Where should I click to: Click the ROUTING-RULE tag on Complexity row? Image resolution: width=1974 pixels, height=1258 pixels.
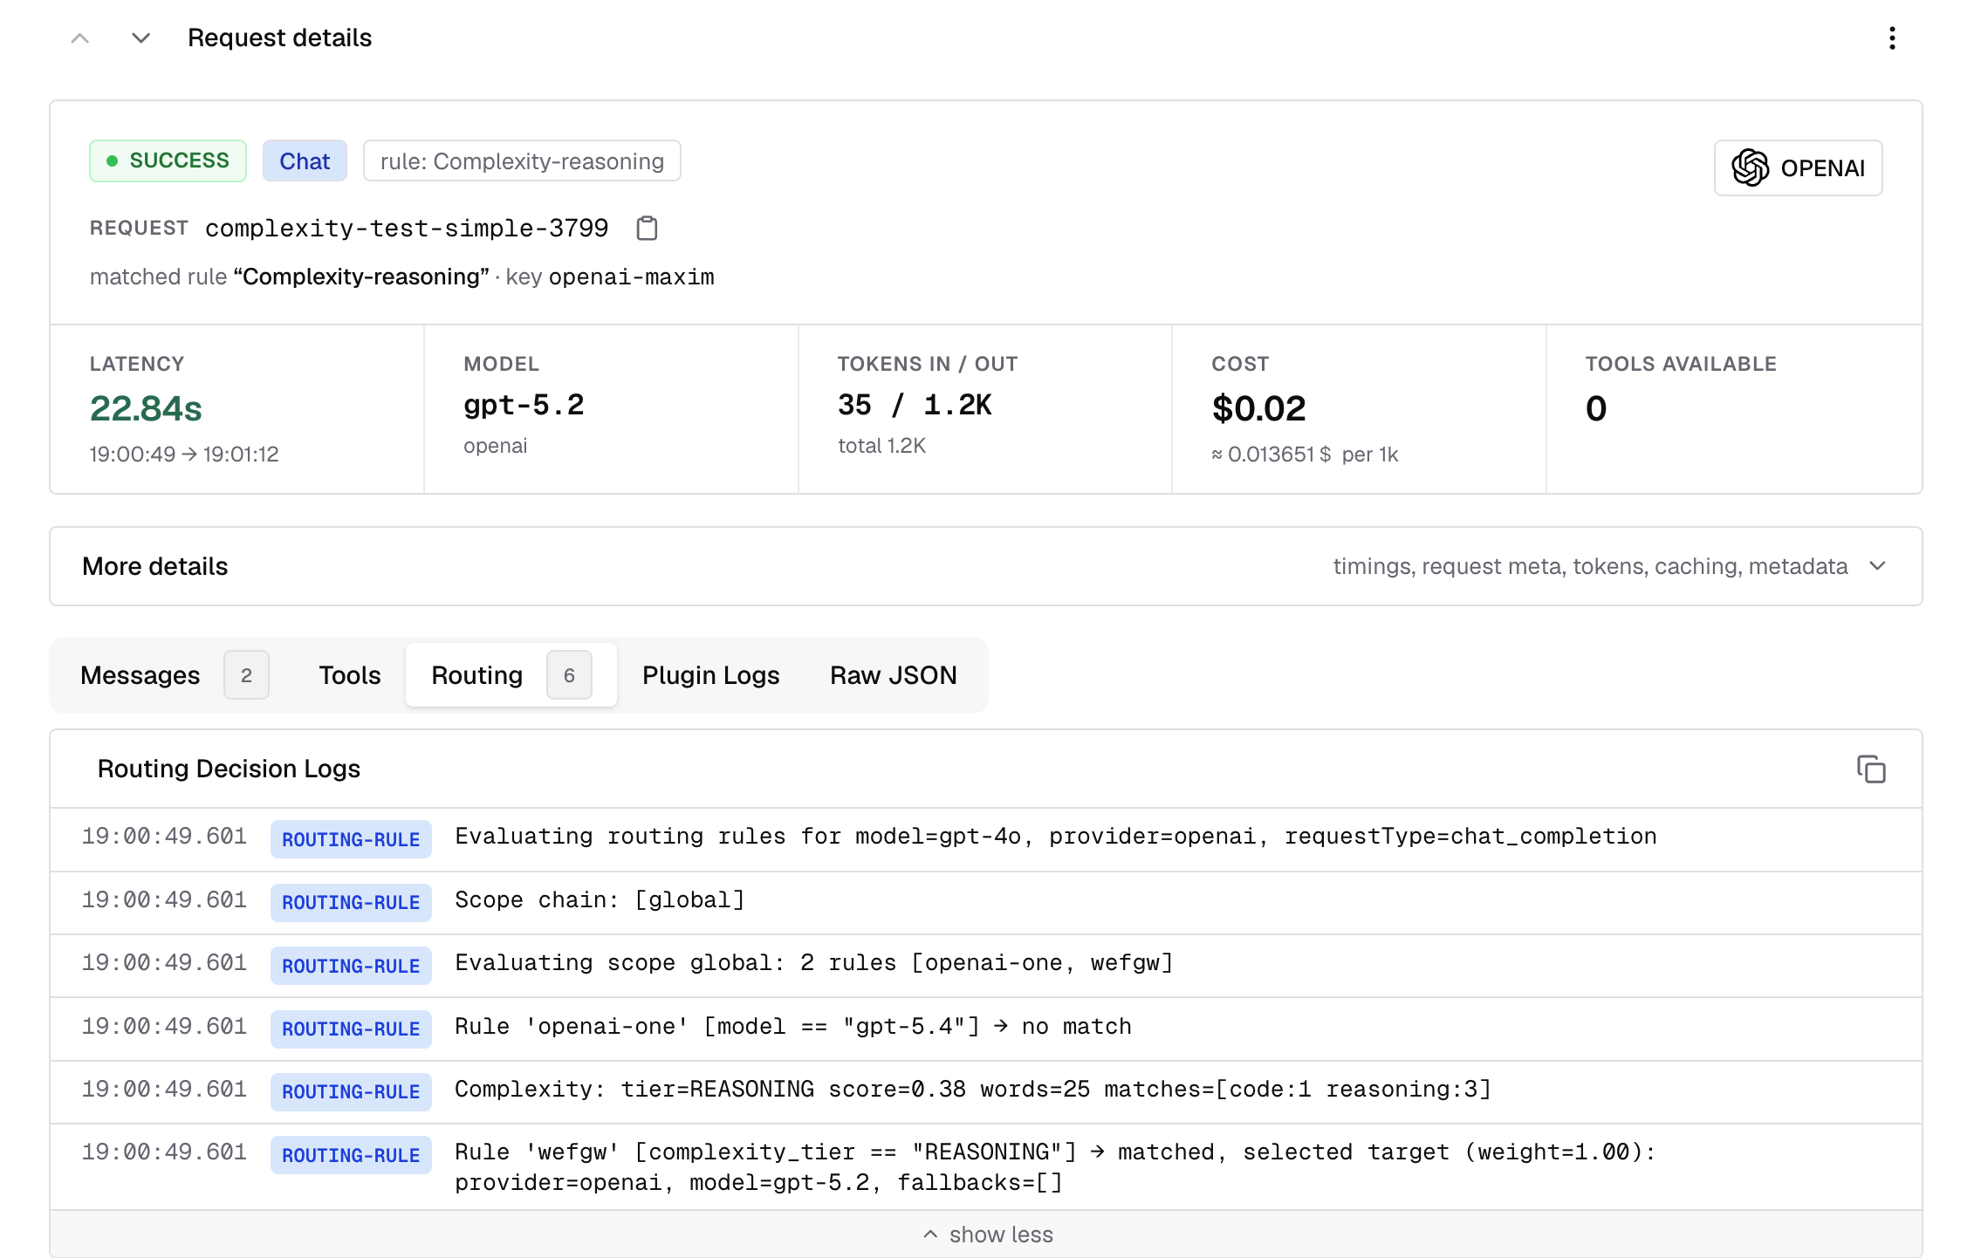pos(351,1091)
